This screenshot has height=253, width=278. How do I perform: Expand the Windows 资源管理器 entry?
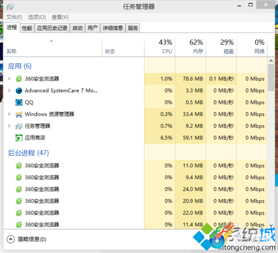(x=9, y=114)
